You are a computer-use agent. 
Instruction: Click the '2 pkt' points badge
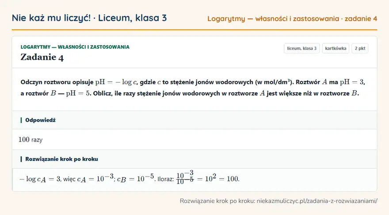pyautogui.click(x=360, y=48)
